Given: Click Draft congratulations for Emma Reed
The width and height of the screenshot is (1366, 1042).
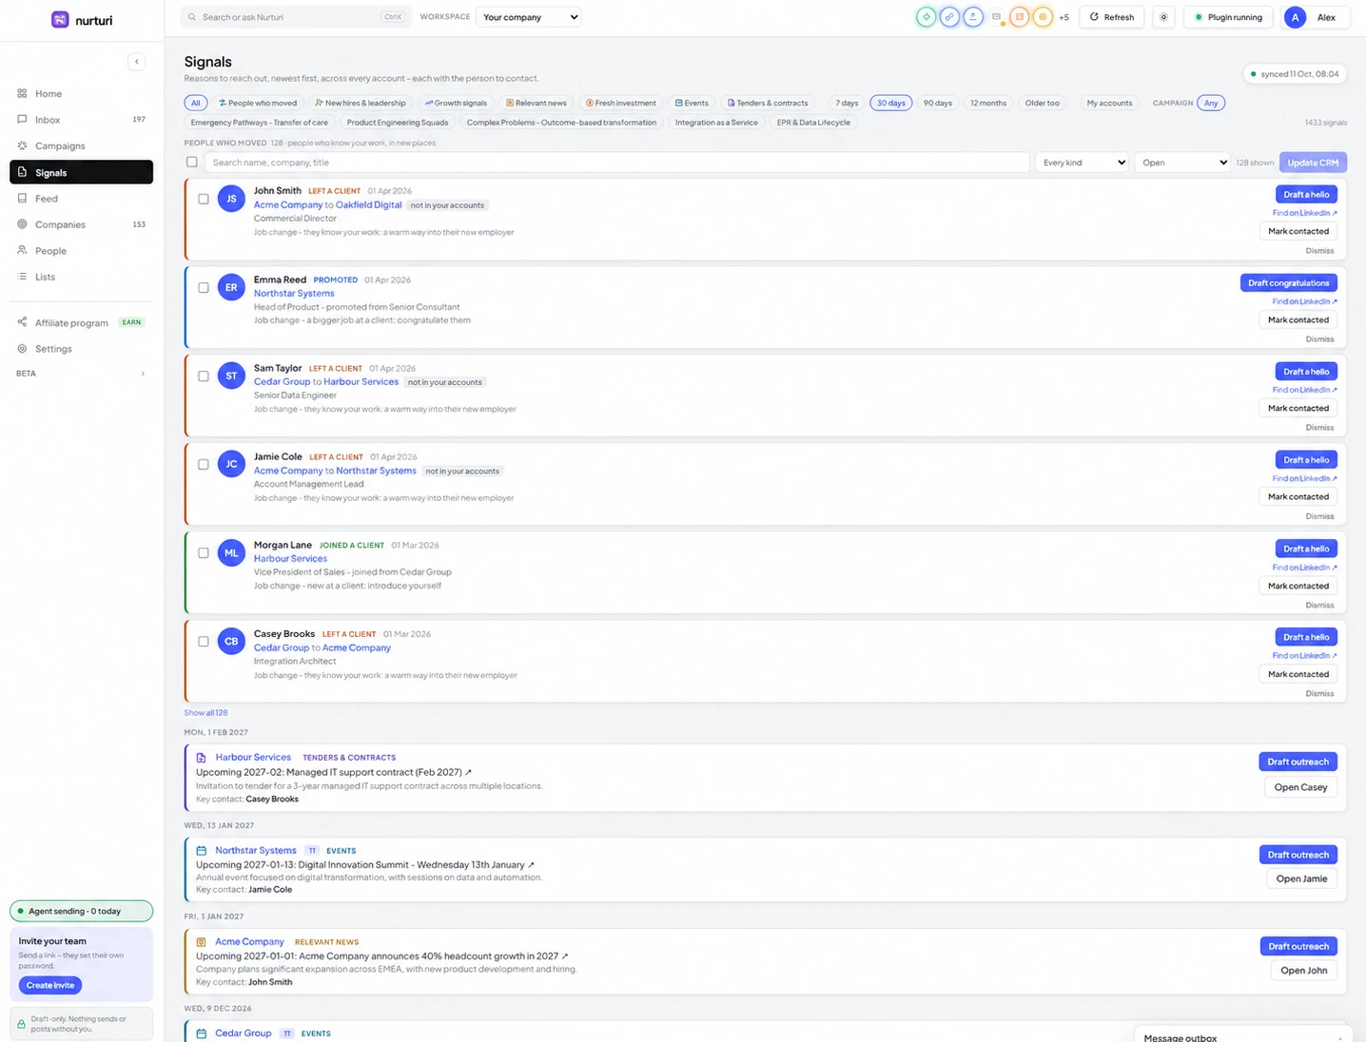Looking at the screenshot, I should 1288,282.
